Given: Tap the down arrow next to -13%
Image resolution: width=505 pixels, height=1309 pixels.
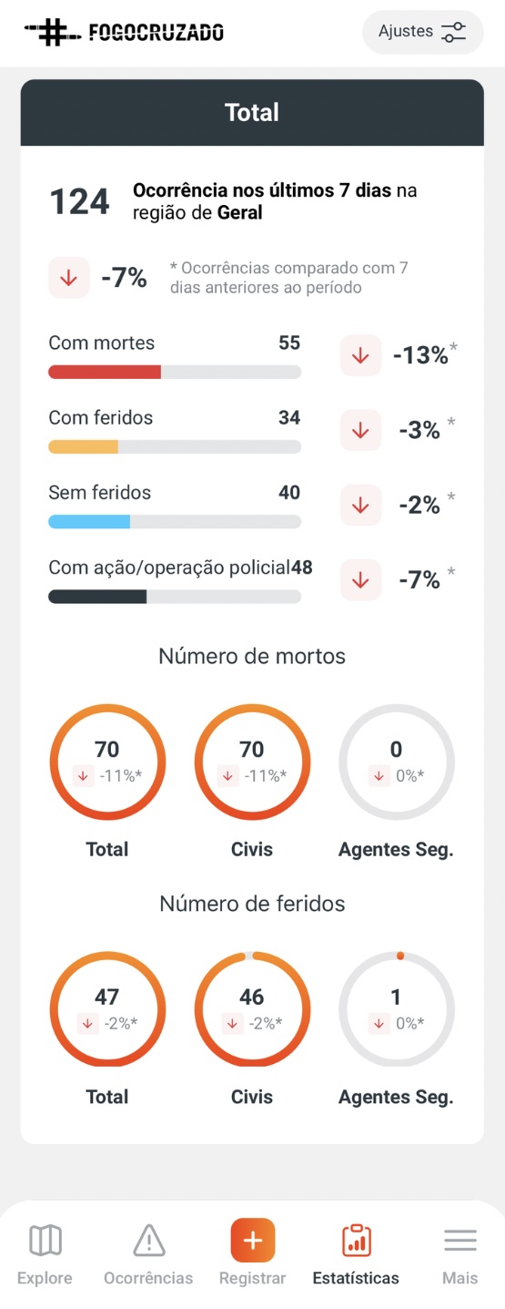Looking at the screenshot, I should [x=361, y=355].
